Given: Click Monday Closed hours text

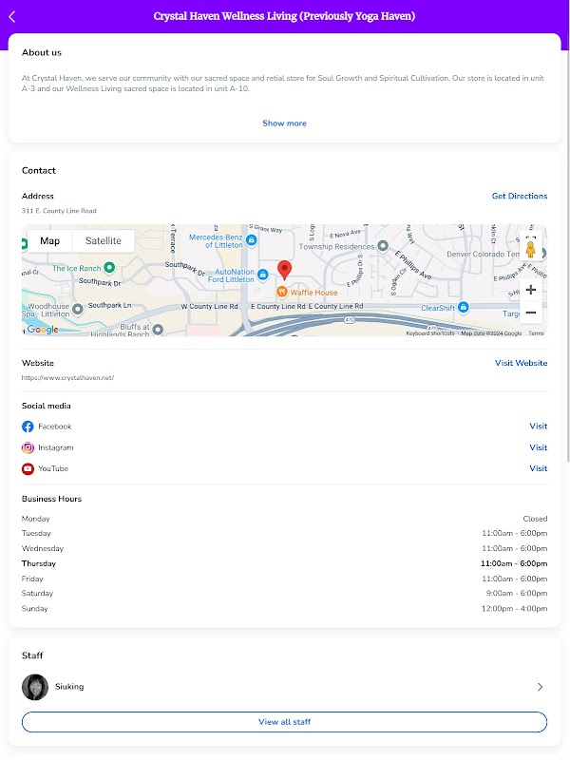Looking at the screenshot, I should [x=535, y=519].
